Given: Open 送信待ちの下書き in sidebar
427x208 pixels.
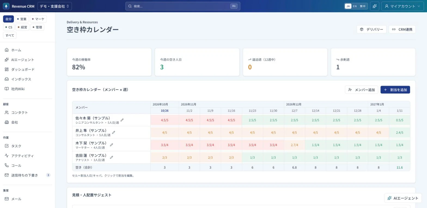Looking at the screenshot, I should (28, 175).
